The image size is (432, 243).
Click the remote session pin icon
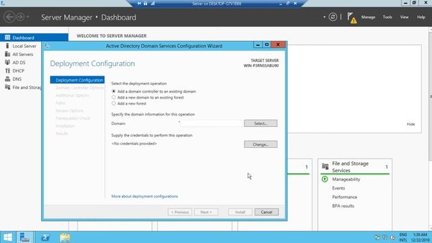click(139, 3)
